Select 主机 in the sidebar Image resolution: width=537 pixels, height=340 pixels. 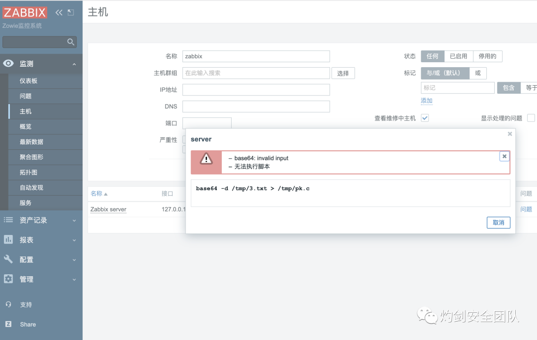(x=45, y=112)
